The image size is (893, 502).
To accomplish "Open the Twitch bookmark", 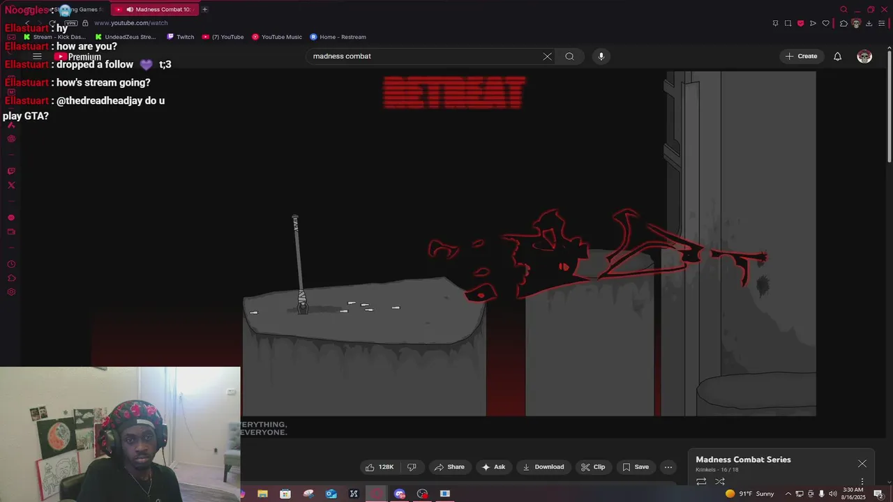I will coord(181,37).
